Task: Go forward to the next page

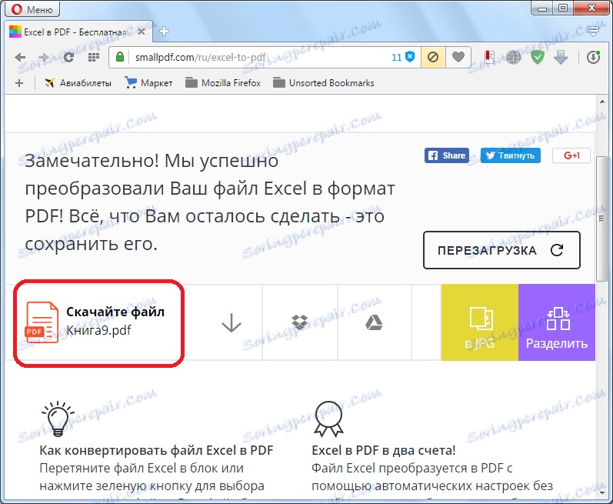Action: click(x=43, y=58)
